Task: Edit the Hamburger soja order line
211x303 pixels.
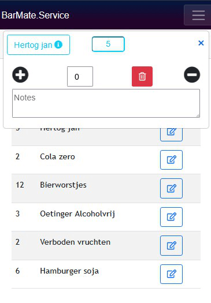Action: pos(171,274)
